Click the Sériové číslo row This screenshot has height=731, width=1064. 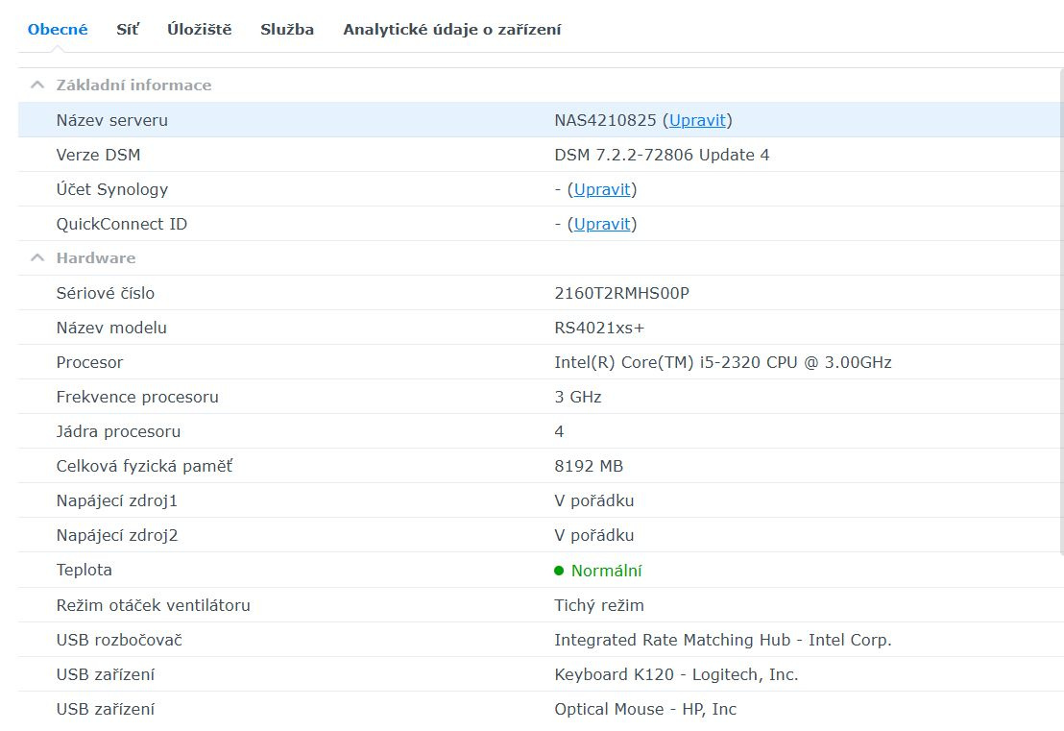[x=288, y=293]
